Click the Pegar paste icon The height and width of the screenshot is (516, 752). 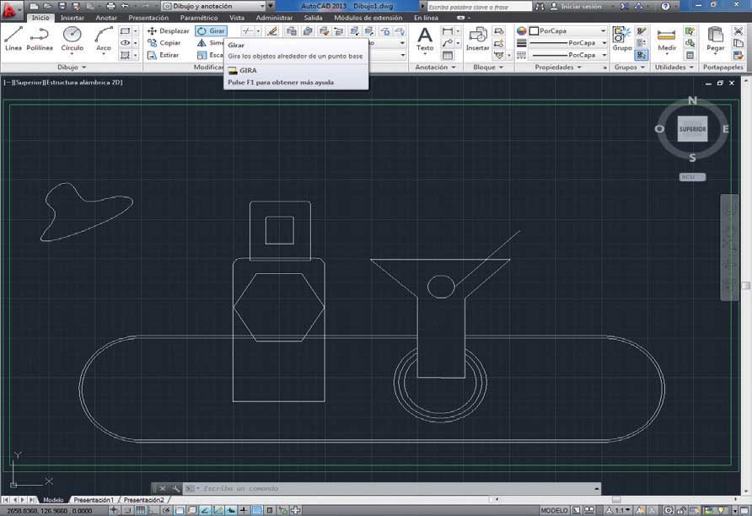click(715, 39)
